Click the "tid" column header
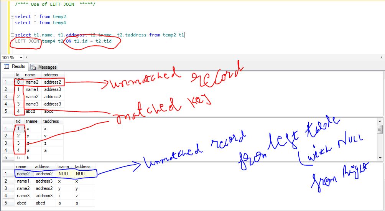385x211 pixels. click(x=18, y=121)
